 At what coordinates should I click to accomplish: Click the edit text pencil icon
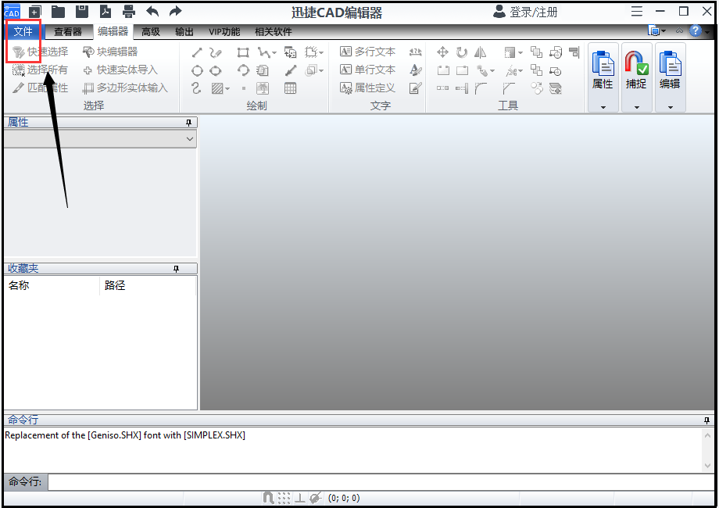416,88
